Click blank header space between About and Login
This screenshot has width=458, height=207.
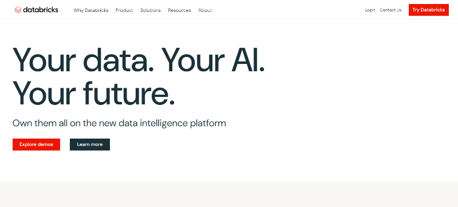288,10
